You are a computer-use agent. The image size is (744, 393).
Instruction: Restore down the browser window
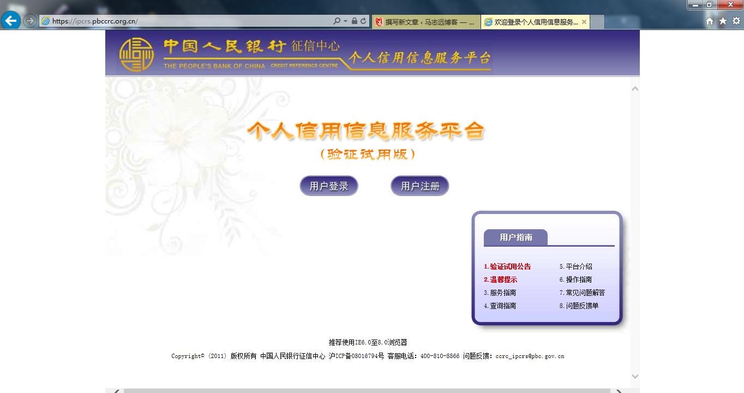click(x=710, y=5)
